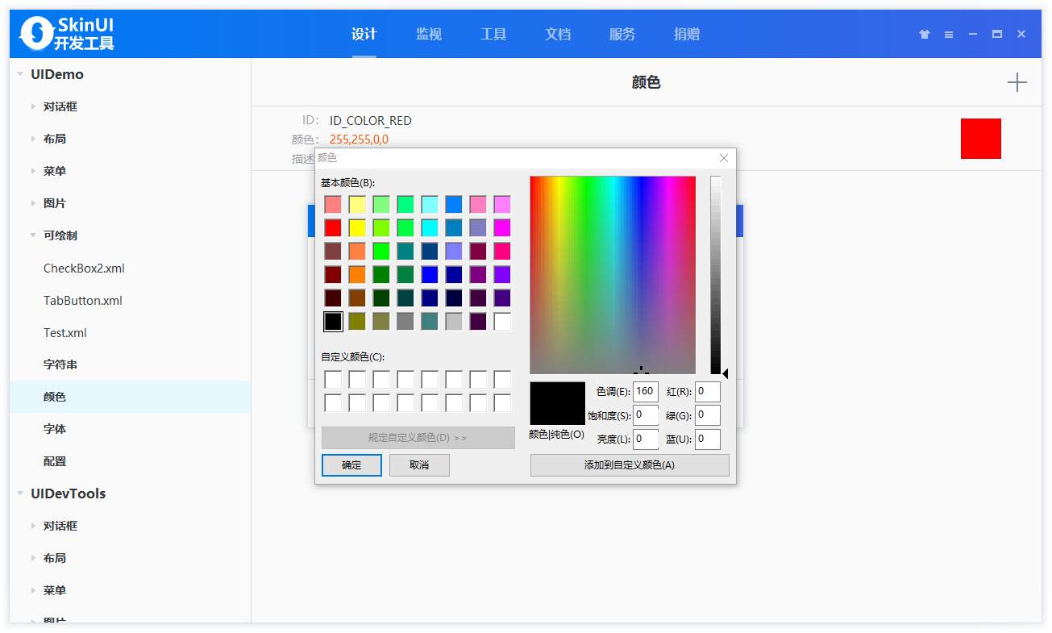
Task: Expand 菜单 under UIDevTools
Action: pos(33,590)
